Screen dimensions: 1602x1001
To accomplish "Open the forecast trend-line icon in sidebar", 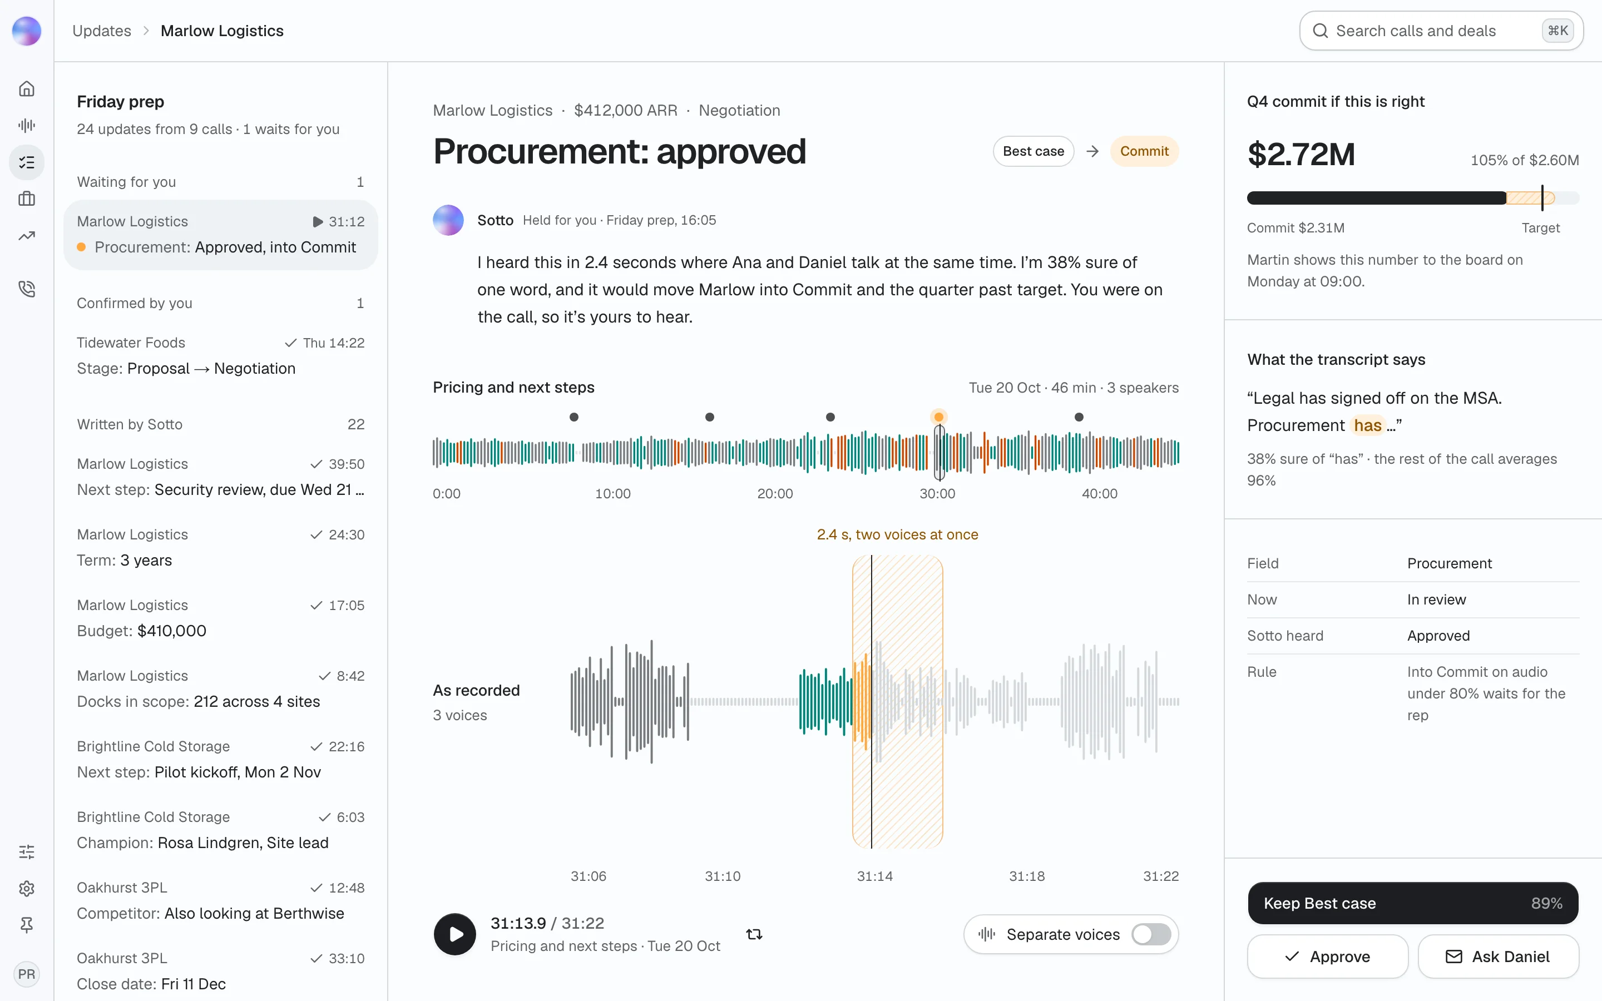I will 27,236.
